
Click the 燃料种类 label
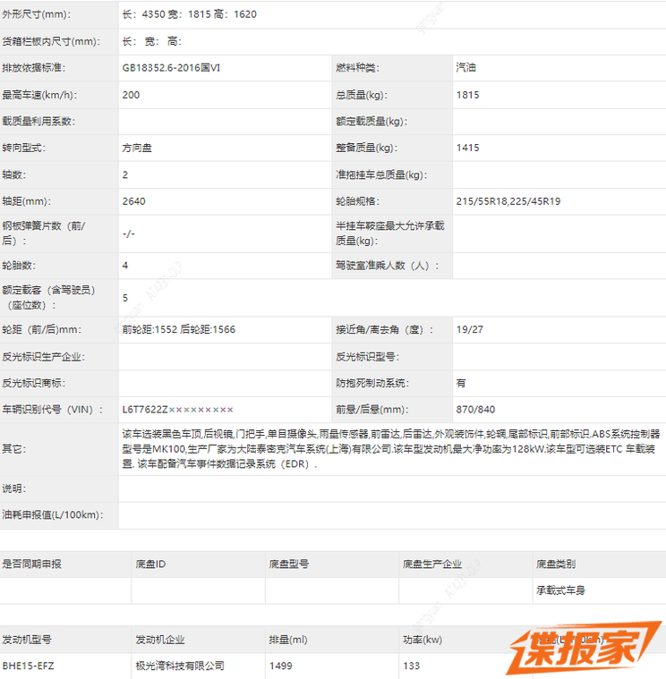click(357, 68)
